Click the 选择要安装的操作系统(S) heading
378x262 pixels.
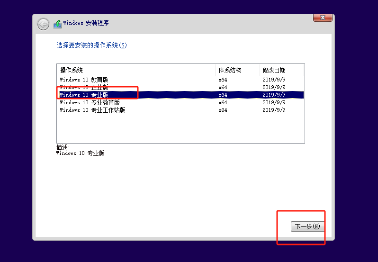(x=91, y=45)
